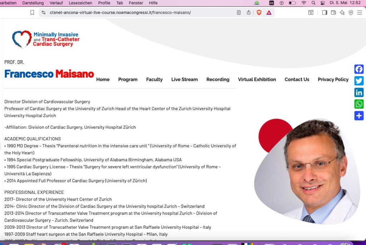Open the Recording navigation link
This screenshot has width=366, height=245.
pos(218,79)
